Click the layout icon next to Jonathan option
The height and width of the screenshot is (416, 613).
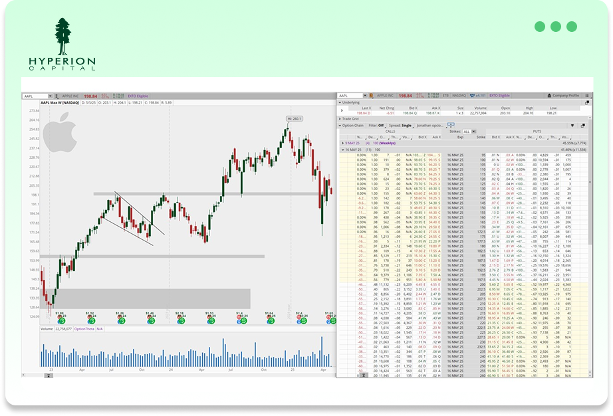click(451, 125)
